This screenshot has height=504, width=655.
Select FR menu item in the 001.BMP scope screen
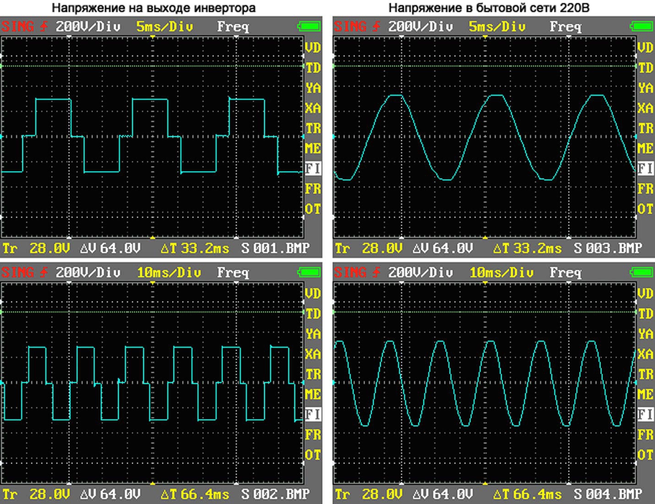click(313, 189)
